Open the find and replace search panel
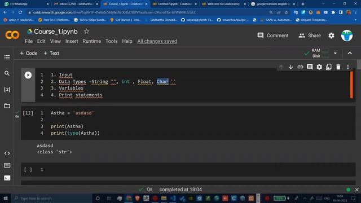The height and width of the screenshot is (203, 361). pyautogui.click(x=7, y=73)
